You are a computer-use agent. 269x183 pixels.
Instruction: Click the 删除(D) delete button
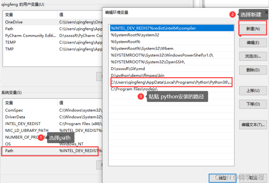(253, 70)
